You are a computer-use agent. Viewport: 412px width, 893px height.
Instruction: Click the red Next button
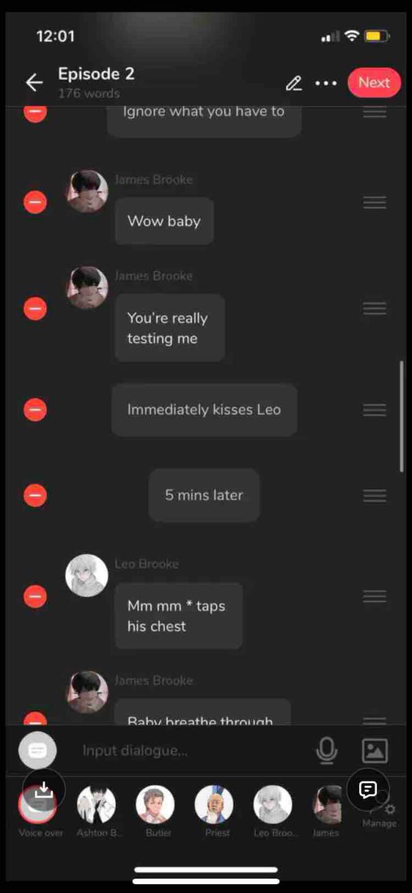pos(374,82)
